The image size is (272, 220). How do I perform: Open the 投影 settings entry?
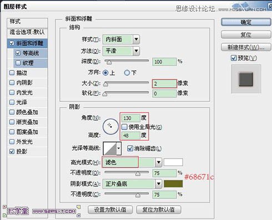[22, 151]
